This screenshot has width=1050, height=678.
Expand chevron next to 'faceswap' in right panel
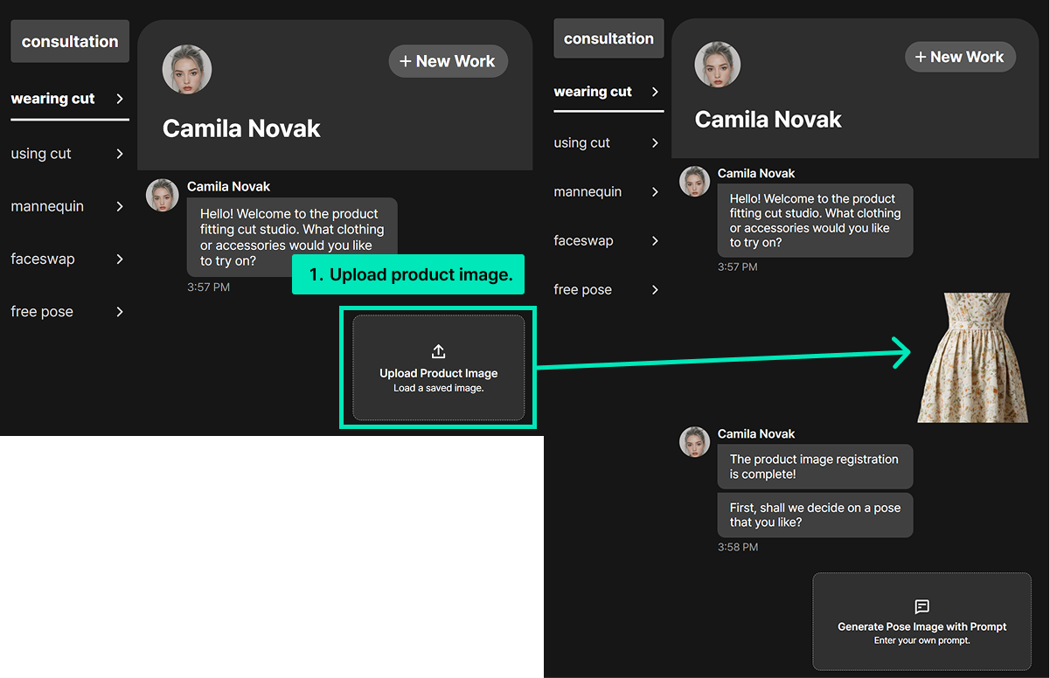click(655, 240)
